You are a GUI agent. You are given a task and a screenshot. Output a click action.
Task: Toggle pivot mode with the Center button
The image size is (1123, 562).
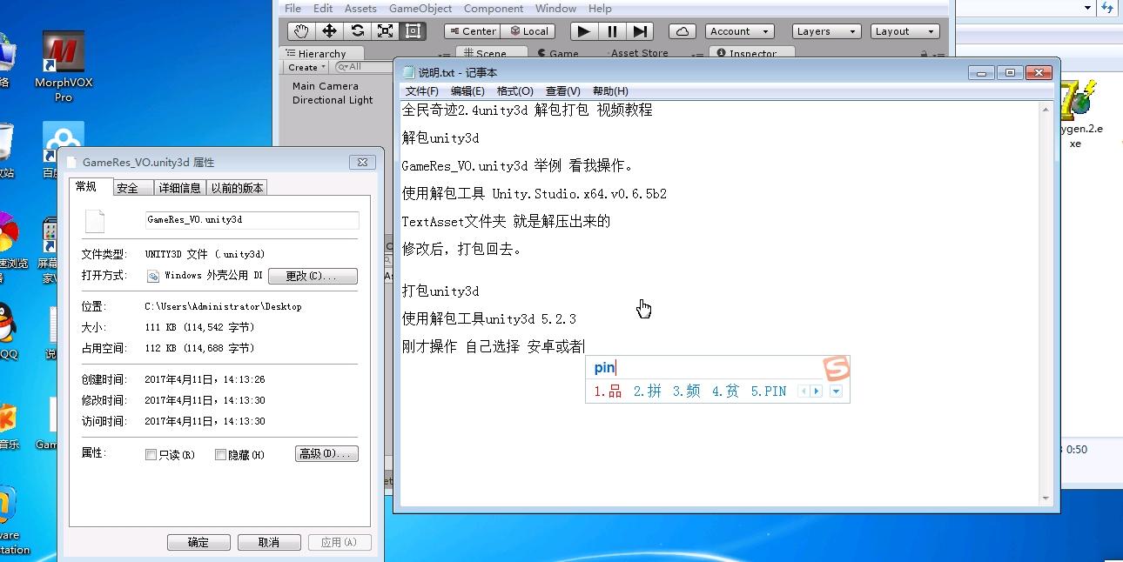471,31
